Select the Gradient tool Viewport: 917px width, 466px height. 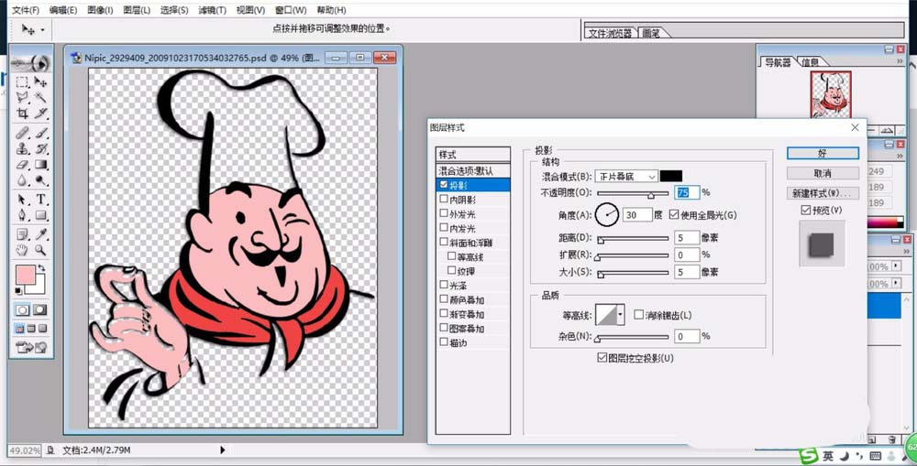coord(40,165)
